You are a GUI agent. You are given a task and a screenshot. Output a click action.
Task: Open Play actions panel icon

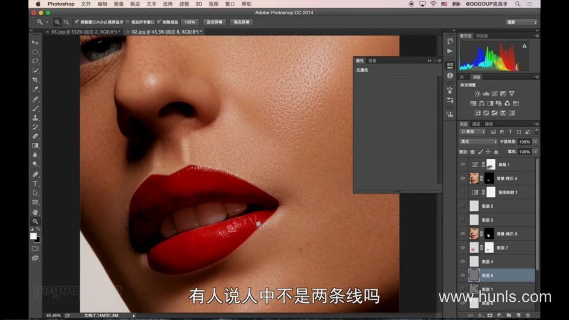coord(450,51)
